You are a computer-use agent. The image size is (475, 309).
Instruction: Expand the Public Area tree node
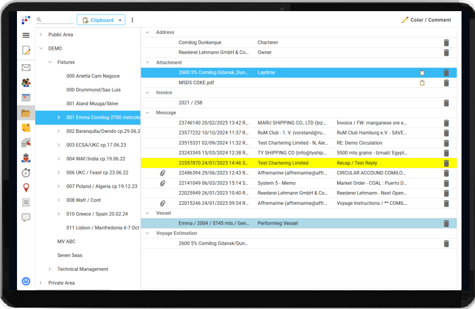(41, 35)
